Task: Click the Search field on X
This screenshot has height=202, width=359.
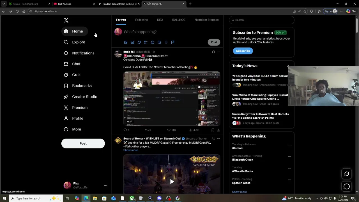Action: point(262,20)
